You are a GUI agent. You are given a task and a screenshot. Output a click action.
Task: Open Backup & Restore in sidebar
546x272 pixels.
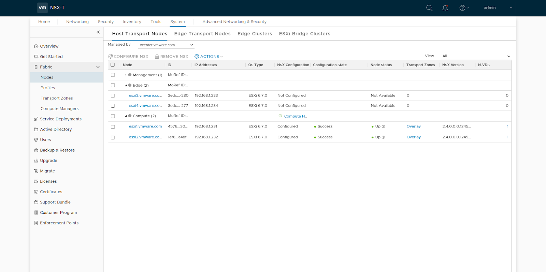(57, 150)
